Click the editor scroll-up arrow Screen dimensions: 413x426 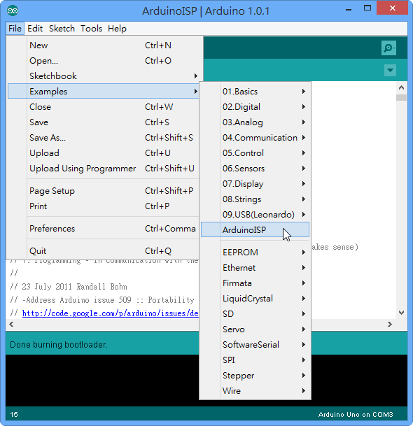pyautogui.click(x=401, y=87)
